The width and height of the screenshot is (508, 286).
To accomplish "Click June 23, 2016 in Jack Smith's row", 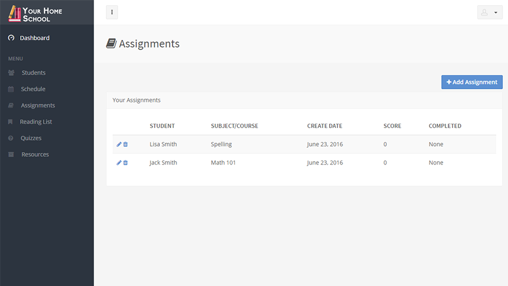I will [325, 163].
